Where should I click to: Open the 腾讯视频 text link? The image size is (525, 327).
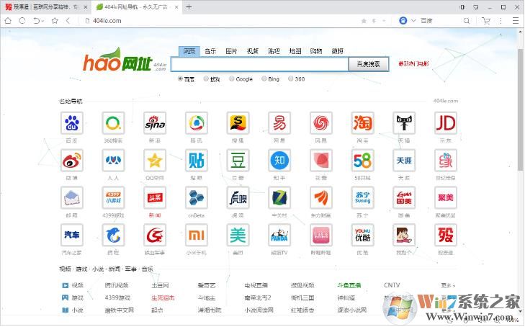tap(117, 285)
